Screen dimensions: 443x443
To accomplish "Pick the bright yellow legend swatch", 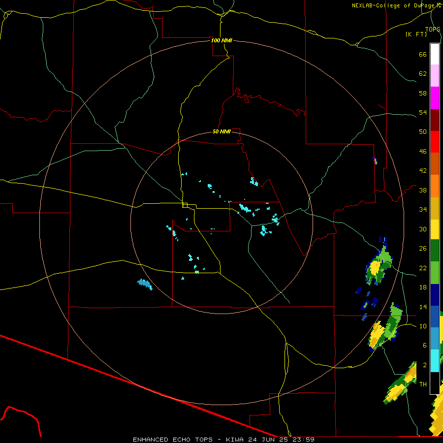I will 435,229.
